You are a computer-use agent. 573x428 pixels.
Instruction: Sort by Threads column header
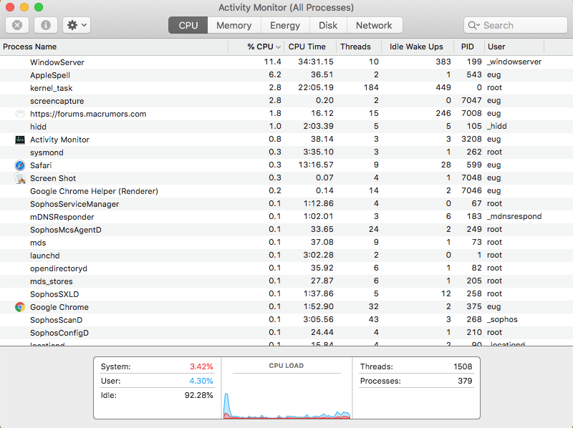(359, 47)
